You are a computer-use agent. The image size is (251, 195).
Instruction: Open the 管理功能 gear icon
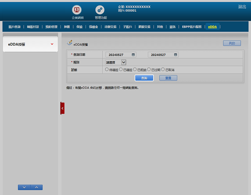[100, 10]
